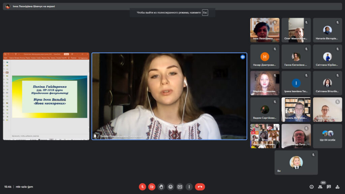Open the chat panel
Image resolution: width=345 pixels, height=194 pixels.
(329, 187)
